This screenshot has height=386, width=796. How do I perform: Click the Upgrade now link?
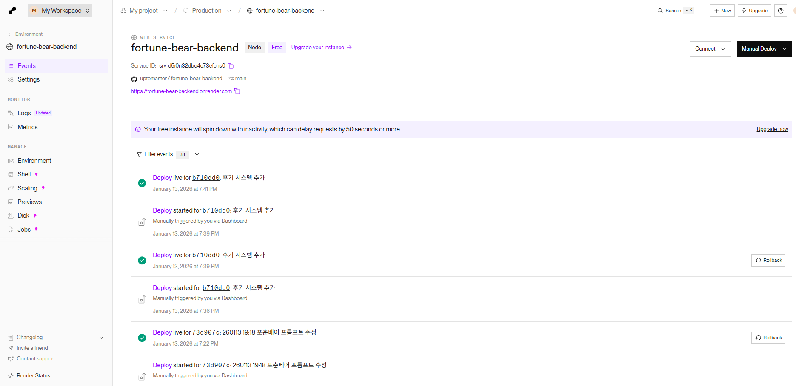pyautogui.click(x=772, y=129)
